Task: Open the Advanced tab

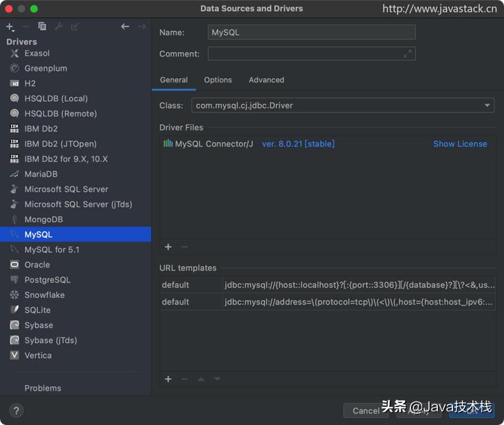Action: coord(266,80)
